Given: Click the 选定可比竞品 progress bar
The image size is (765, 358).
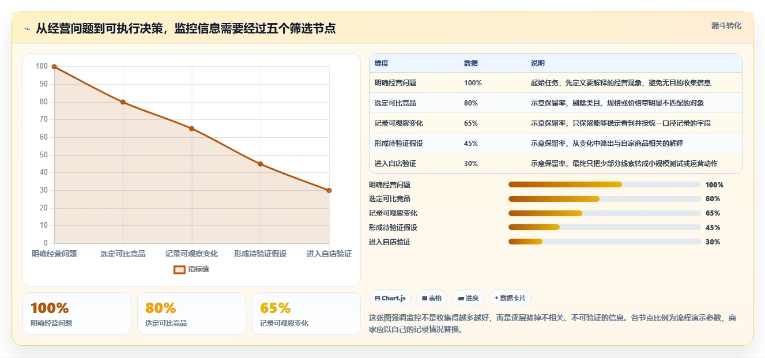Looking at the screenshot, I should (604, 199).
